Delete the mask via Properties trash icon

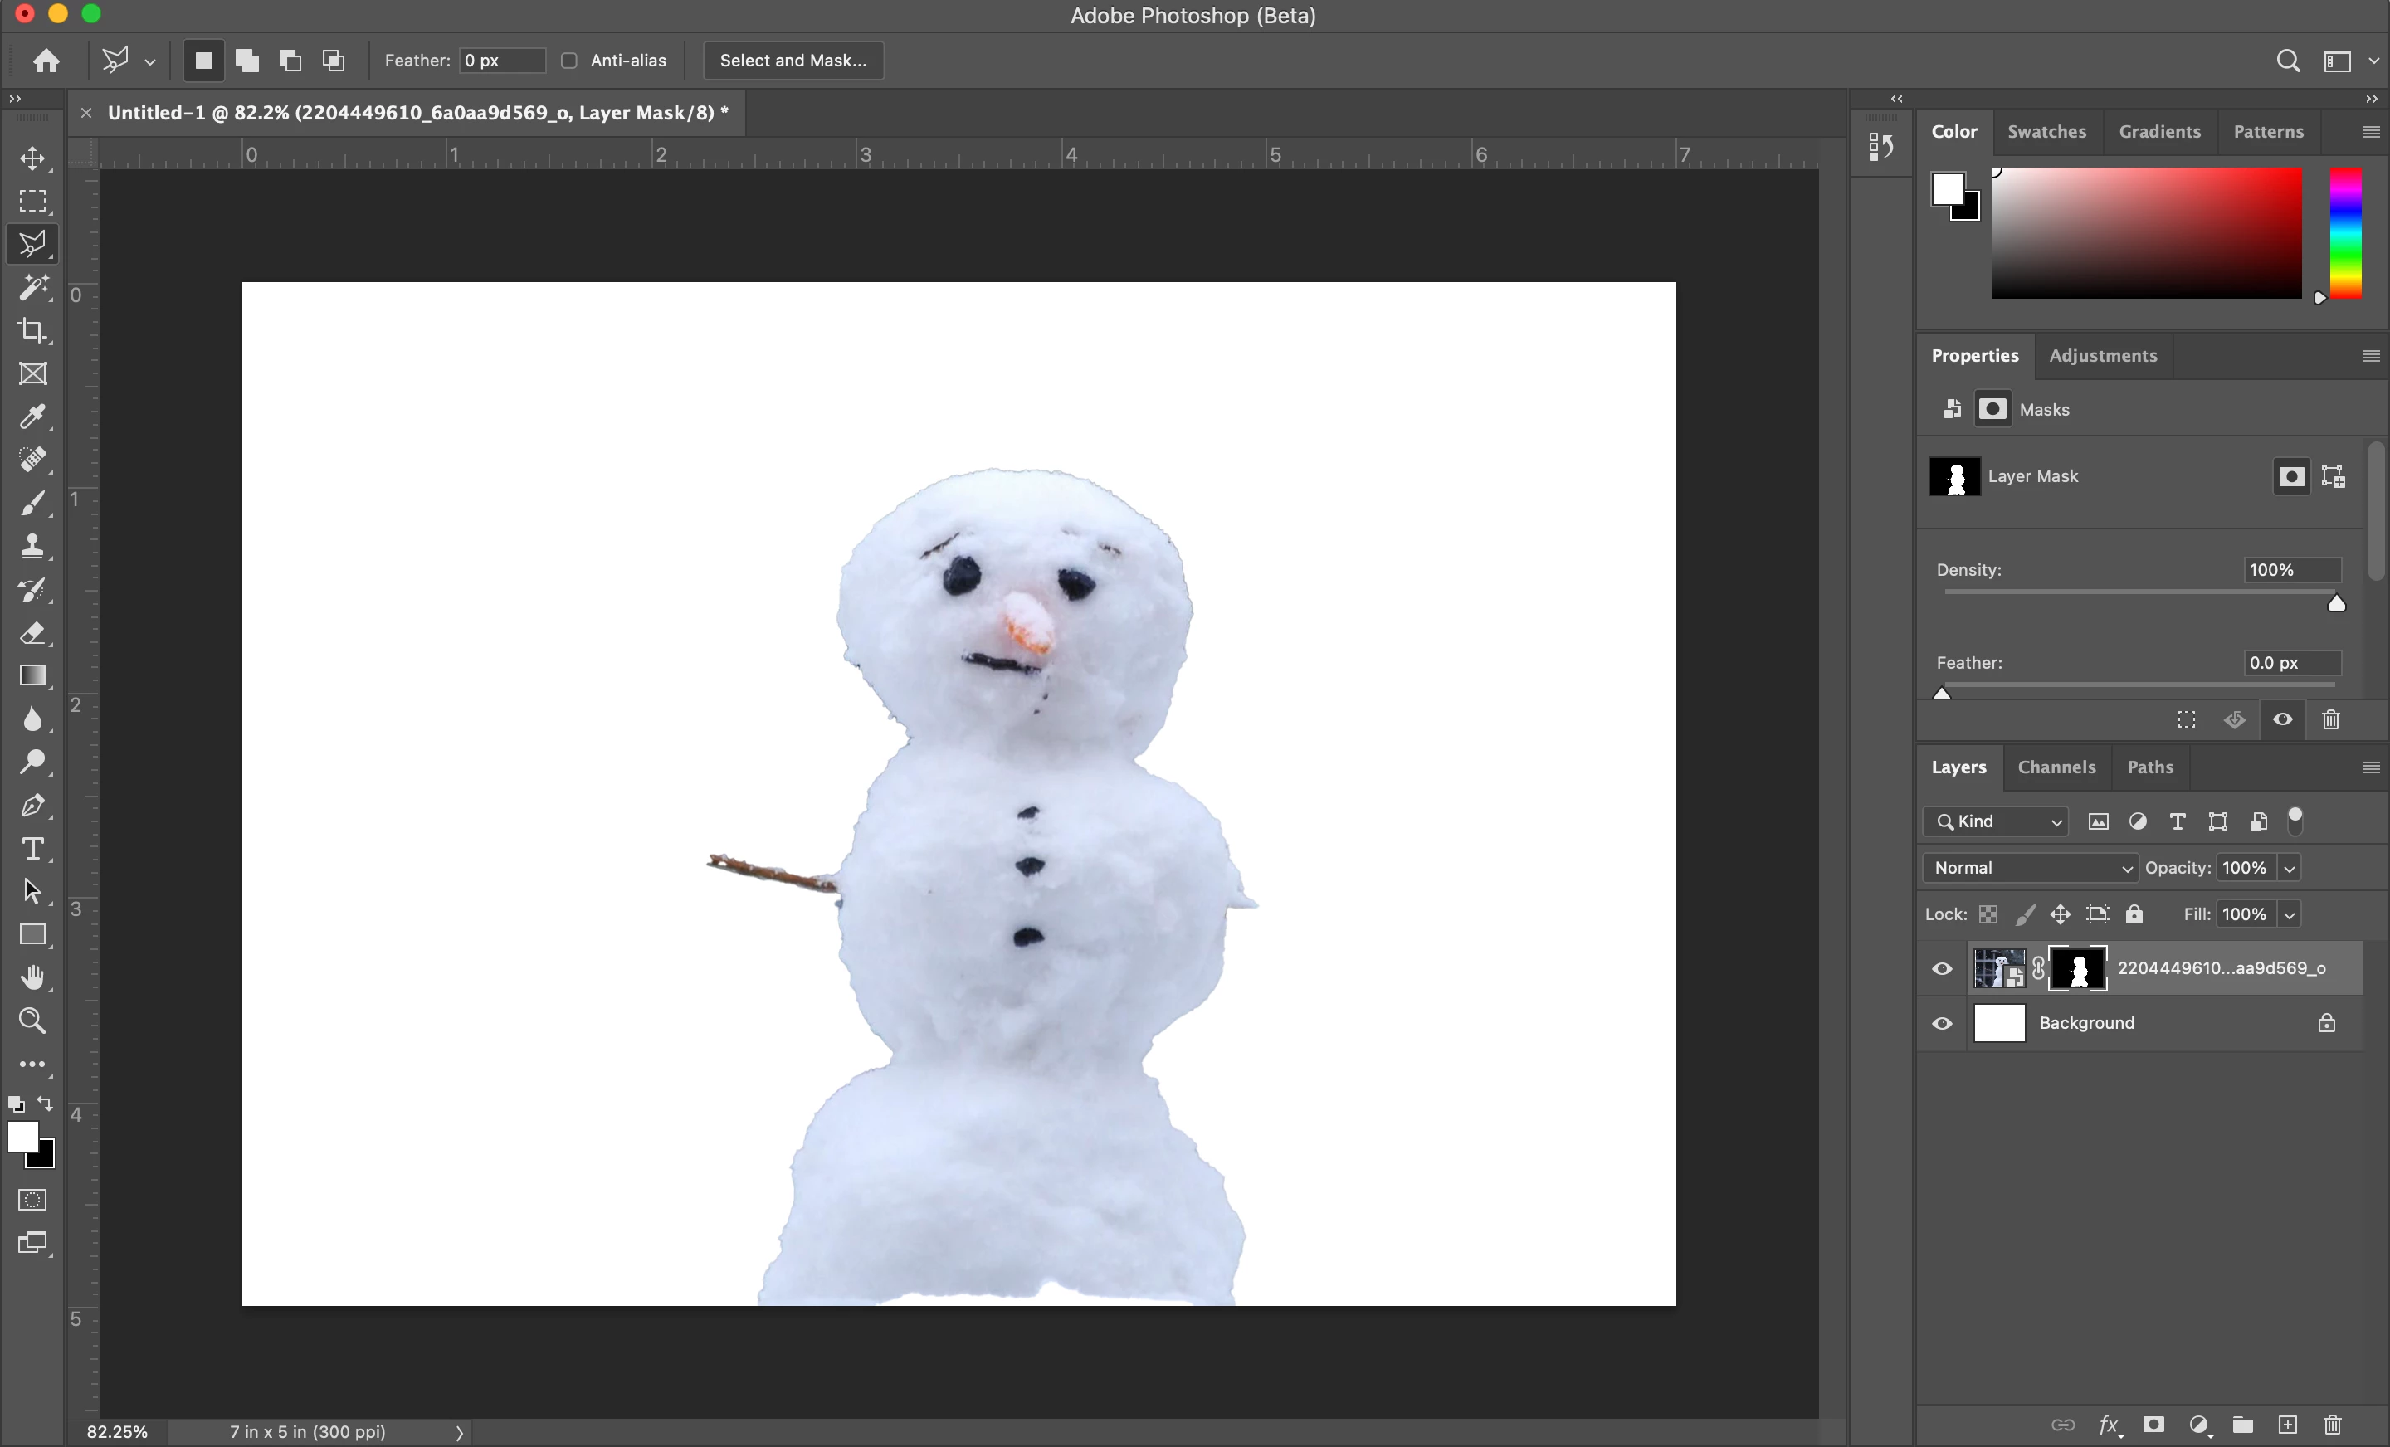(2331, 719)
